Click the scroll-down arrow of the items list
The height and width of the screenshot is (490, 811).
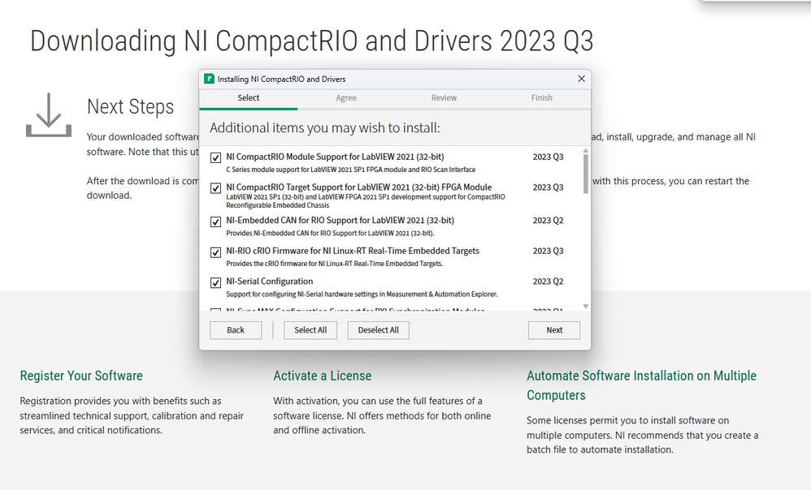585,306
